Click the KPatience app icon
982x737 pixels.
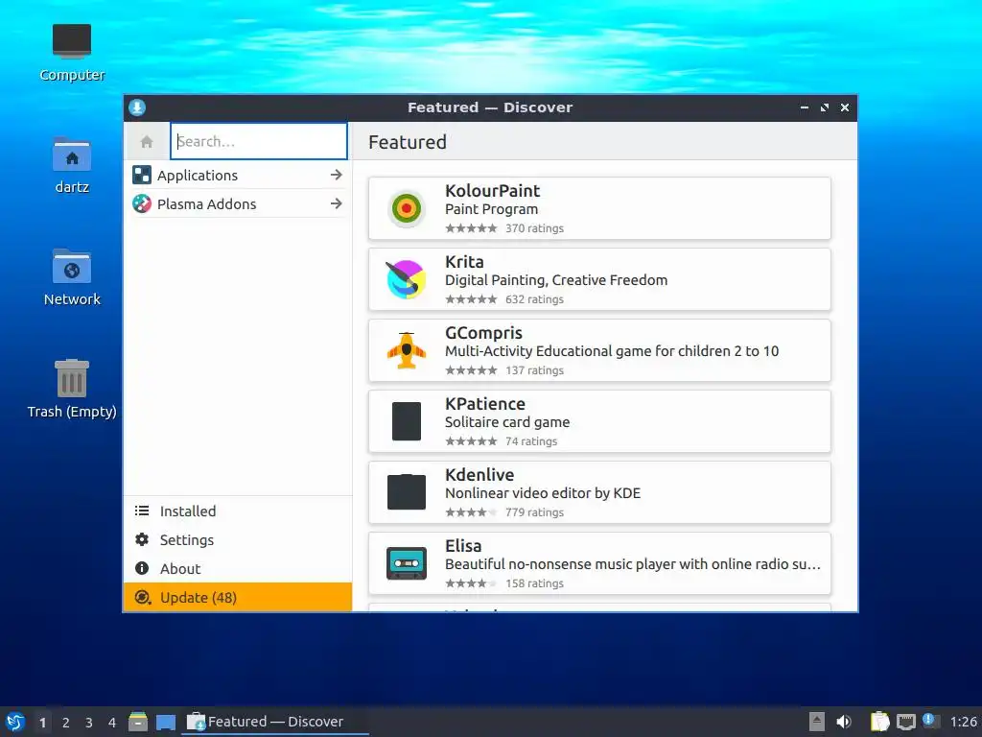(407, 421)
